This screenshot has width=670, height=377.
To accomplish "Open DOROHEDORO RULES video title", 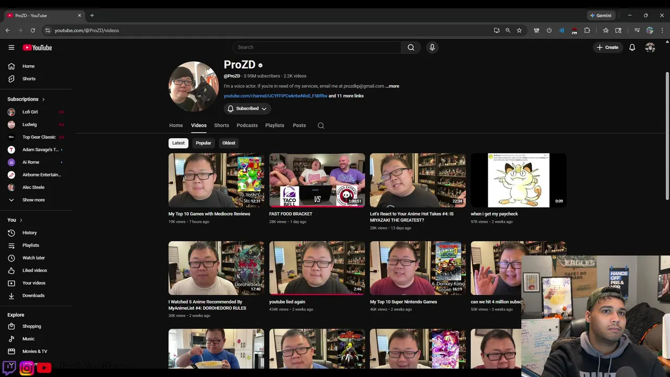I will pyautogui.click(x=207, y=305).
